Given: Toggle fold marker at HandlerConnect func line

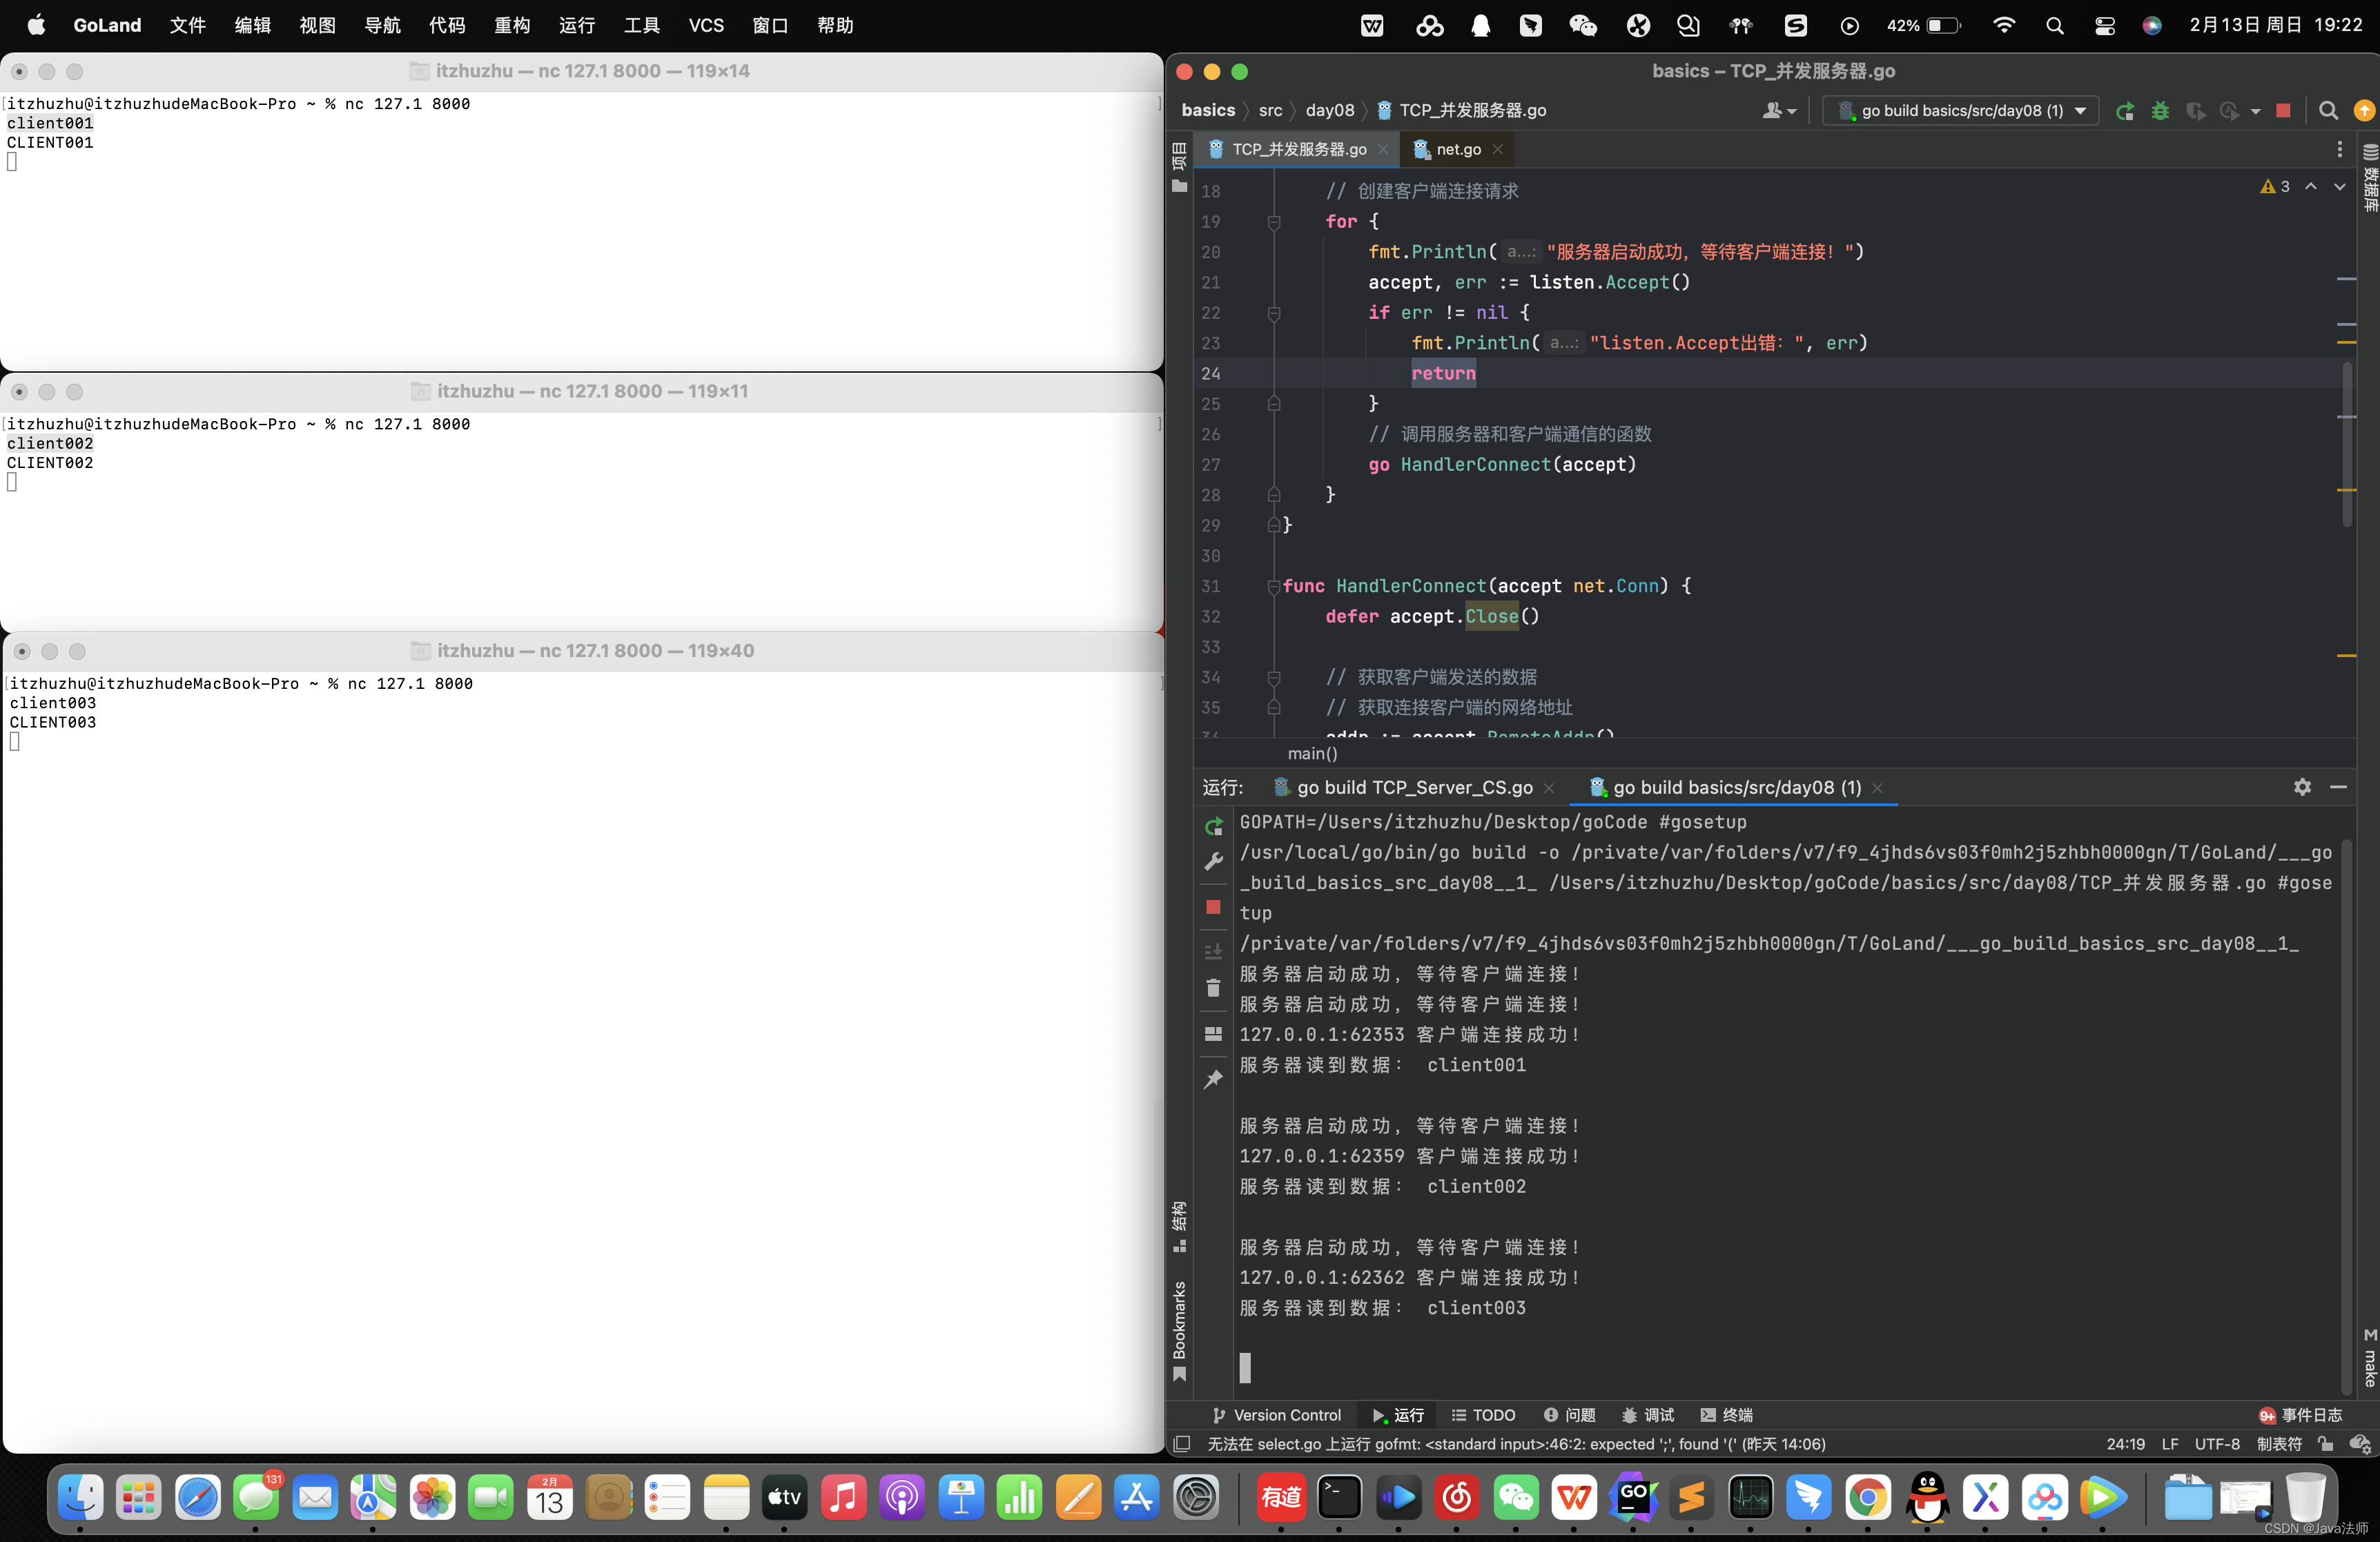Looking at the screenshot, I should (1274, 586).
